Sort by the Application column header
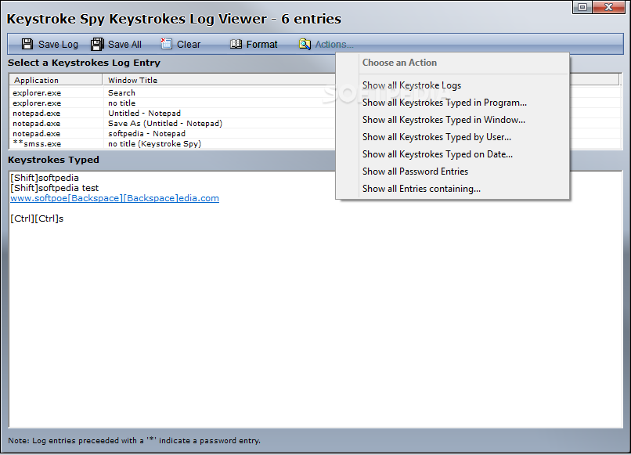The width and height of the screenshot is (631, 455). pos(56,80)
